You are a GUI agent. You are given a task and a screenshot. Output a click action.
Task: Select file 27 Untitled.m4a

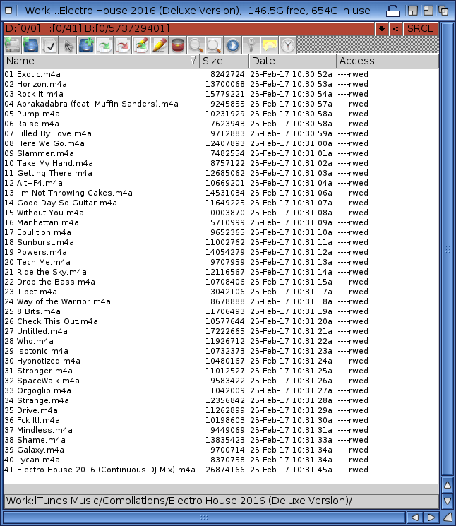click(x=36, y=331)
